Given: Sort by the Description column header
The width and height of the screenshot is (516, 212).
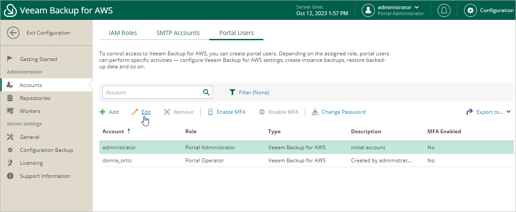Looking at the screenshot, I should 366,131.
